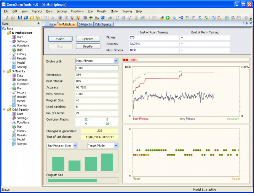The width and height of the screenshot is (254, 193).
Task: Click the green circle plus toolbar icon
Action: (x=168, y=18)
